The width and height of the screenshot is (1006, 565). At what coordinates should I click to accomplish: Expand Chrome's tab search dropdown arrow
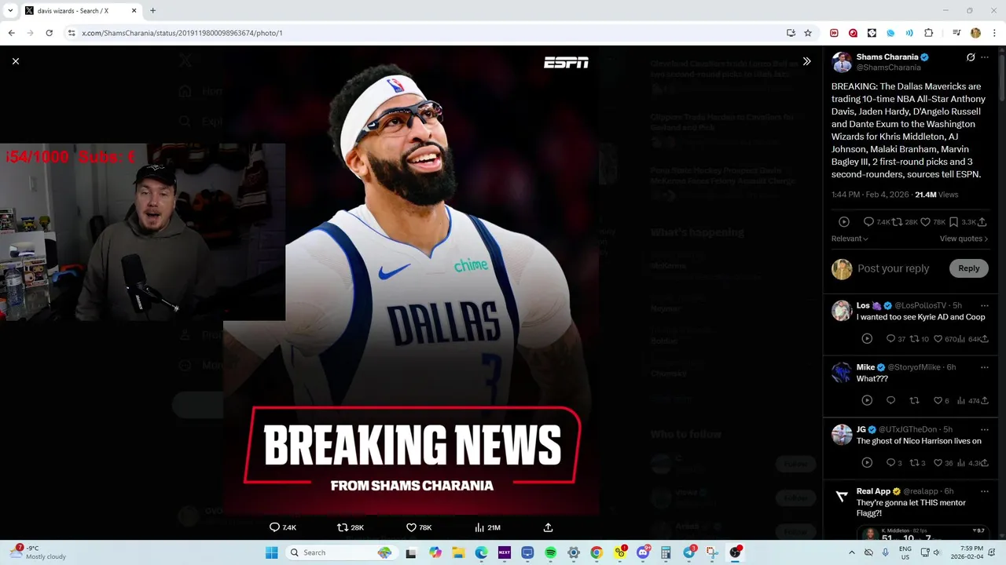tap(10, 11)
